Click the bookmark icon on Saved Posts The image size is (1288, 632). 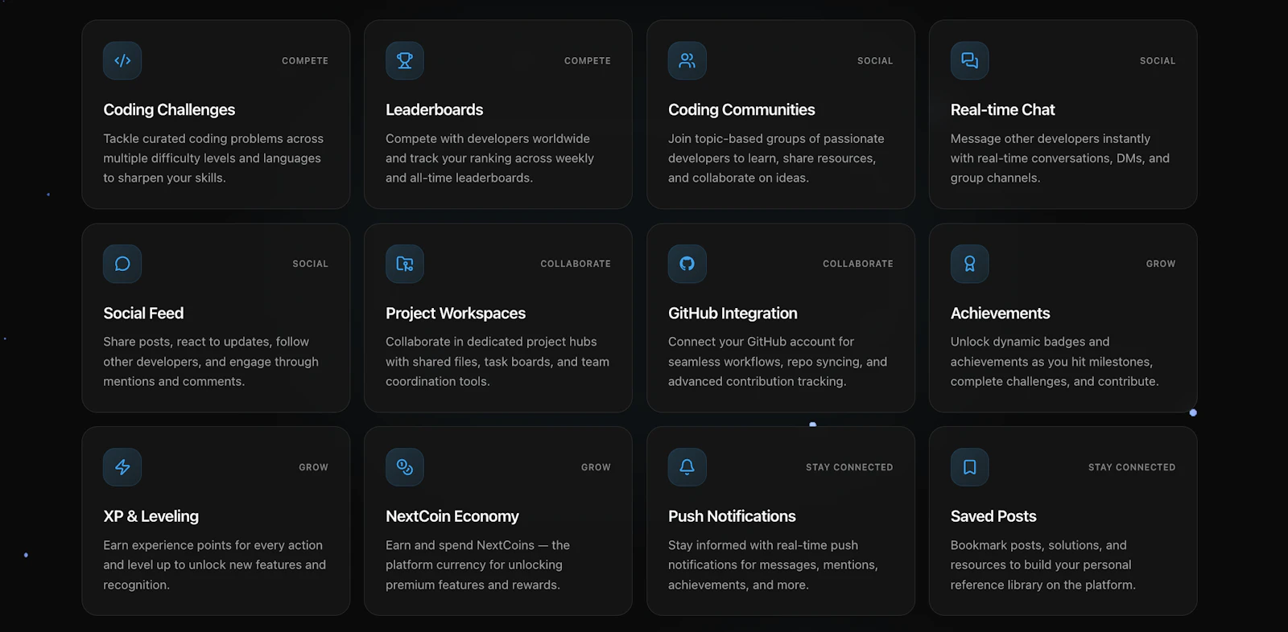(970, 467)
